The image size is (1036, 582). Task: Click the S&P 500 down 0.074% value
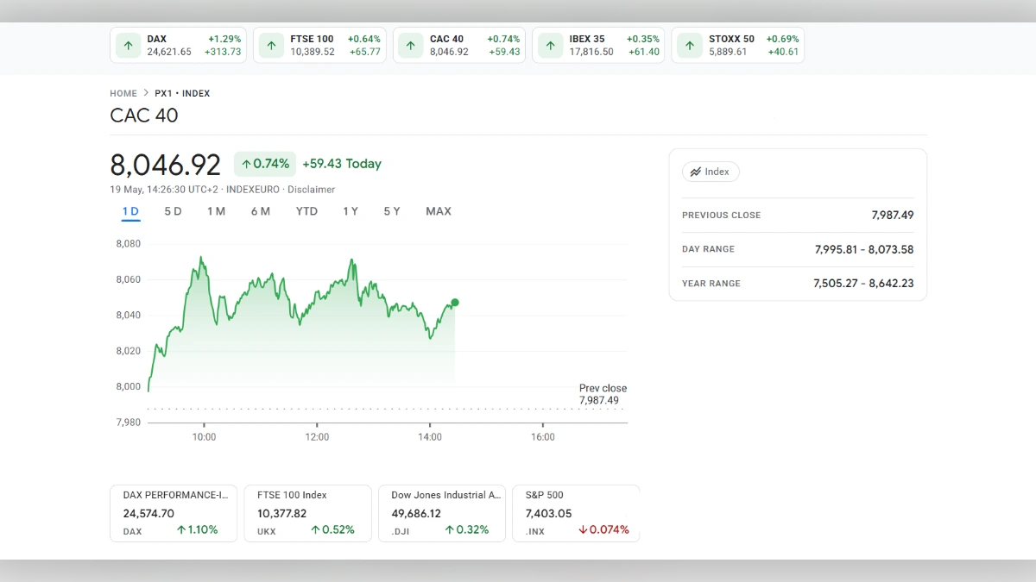pos(603,529)
